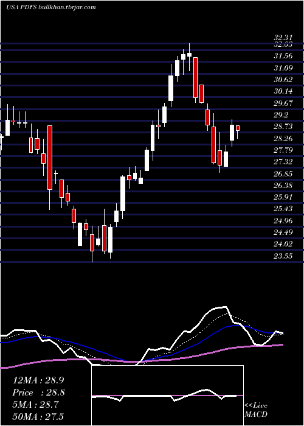Click the 27.32 price axis label
Viewport: 304px width, 426px height.
[283, 162]
